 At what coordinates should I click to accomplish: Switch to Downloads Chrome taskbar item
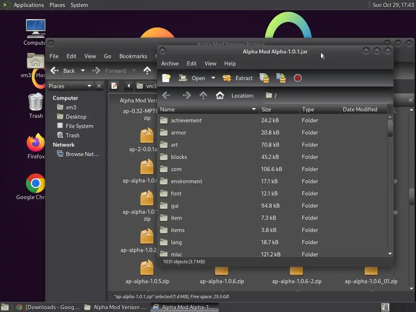pos(48,307)
